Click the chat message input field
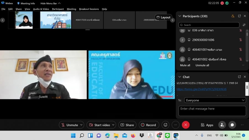Image resolution: width=249 pixels, height=140 pixels. (x=212, y=111)
